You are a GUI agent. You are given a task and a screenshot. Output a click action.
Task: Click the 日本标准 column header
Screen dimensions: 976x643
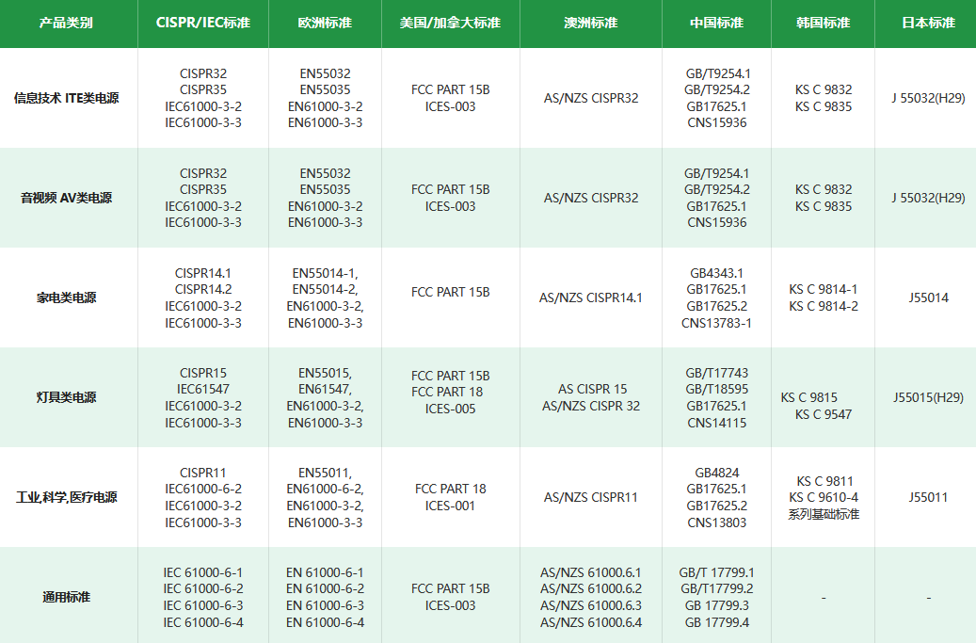click(928, 23)
